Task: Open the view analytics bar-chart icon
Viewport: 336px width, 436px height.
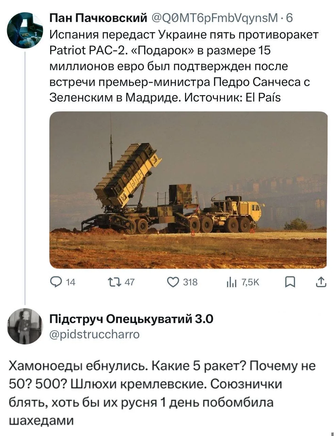Action: [231, 282]
